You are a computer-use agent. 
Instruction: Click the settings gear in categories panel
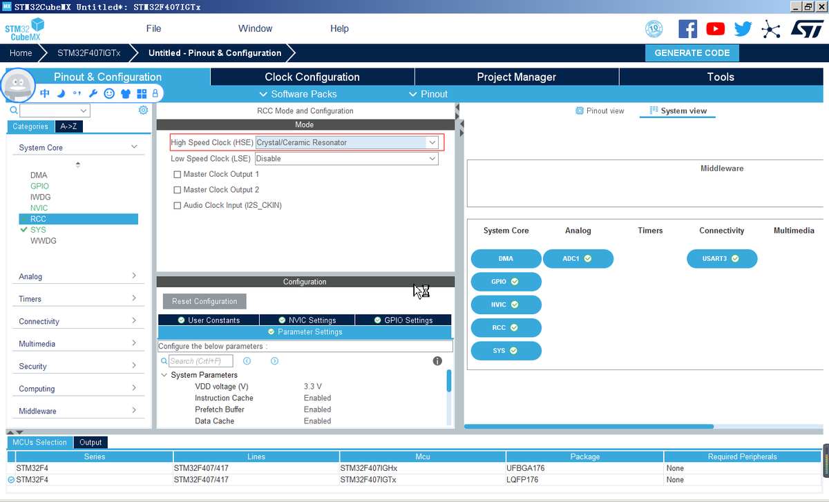[x=143, y=110]
